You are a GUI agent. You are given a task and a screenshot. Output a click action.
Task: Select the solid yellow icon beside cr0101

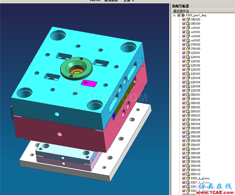[188, 28]
